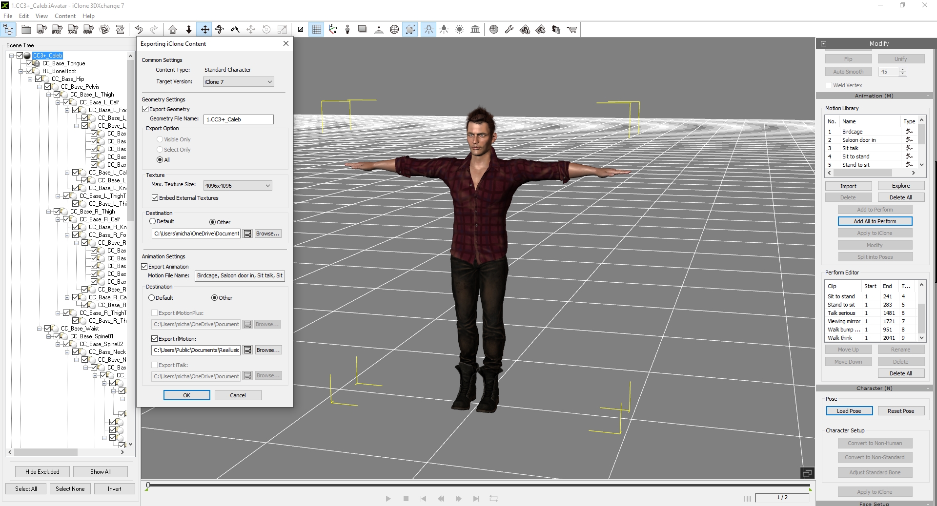This screenshot has height=506, width=937.
Task: Uncheck Export Animation checkbox
Action: click(x=144, y=267)
